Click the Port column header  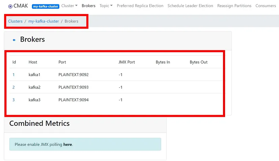click(x=62, y=62)
